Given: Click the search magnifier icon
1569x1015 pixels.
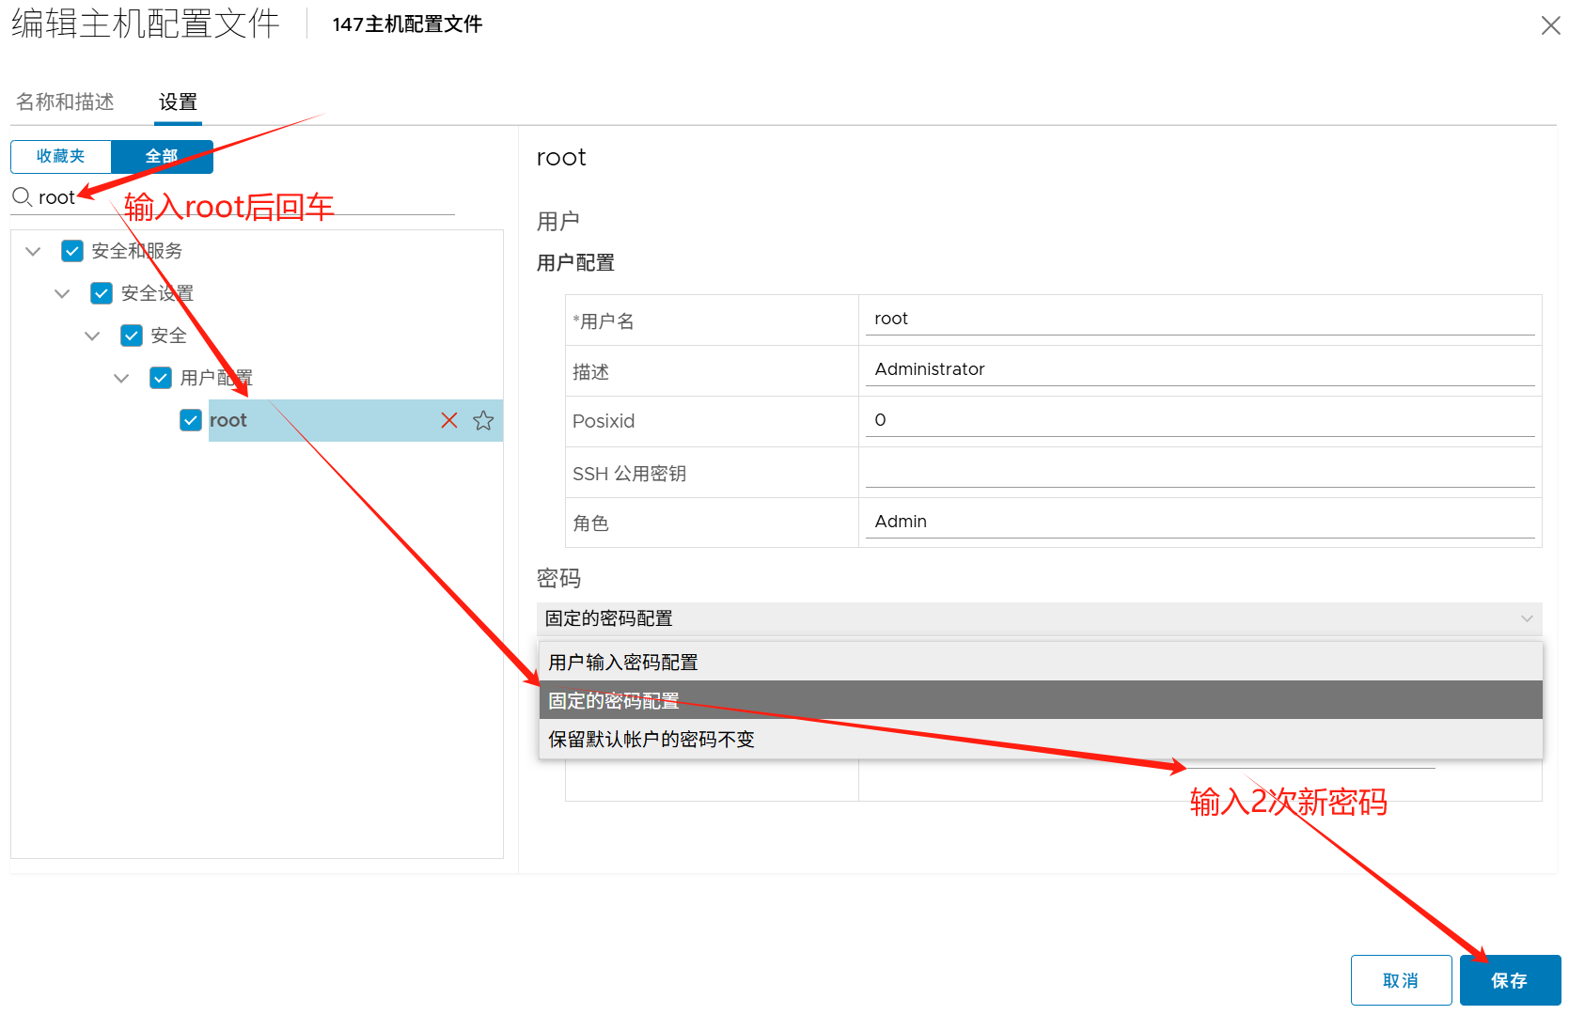Looking at the screenshot, I should coord(22,197).
